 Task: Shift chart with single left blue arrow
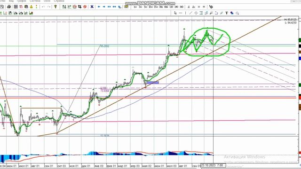tap(99, 7)
